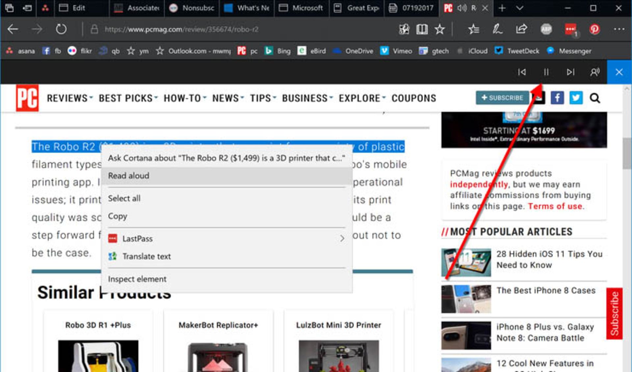Click the red vertical Subscribe tab

pyautogui.click(x=614, y=313)
